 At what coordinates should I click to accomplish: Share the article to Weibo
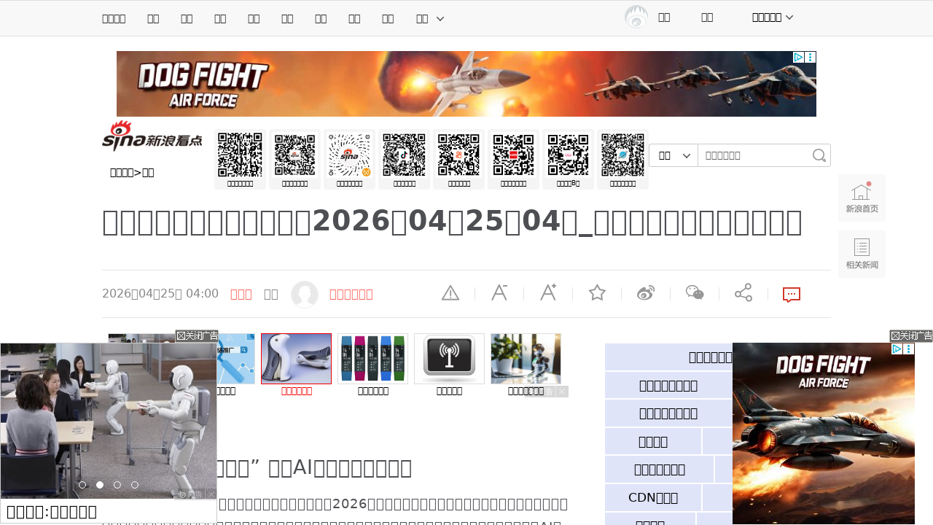(x=646, y=293)
